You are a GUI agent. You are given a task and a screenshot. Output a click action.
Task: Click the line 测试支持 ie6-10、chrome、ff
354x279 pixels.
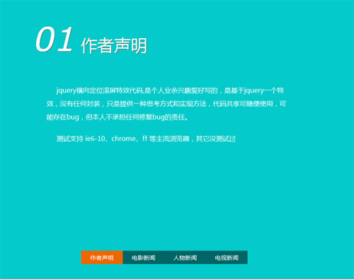146,139
